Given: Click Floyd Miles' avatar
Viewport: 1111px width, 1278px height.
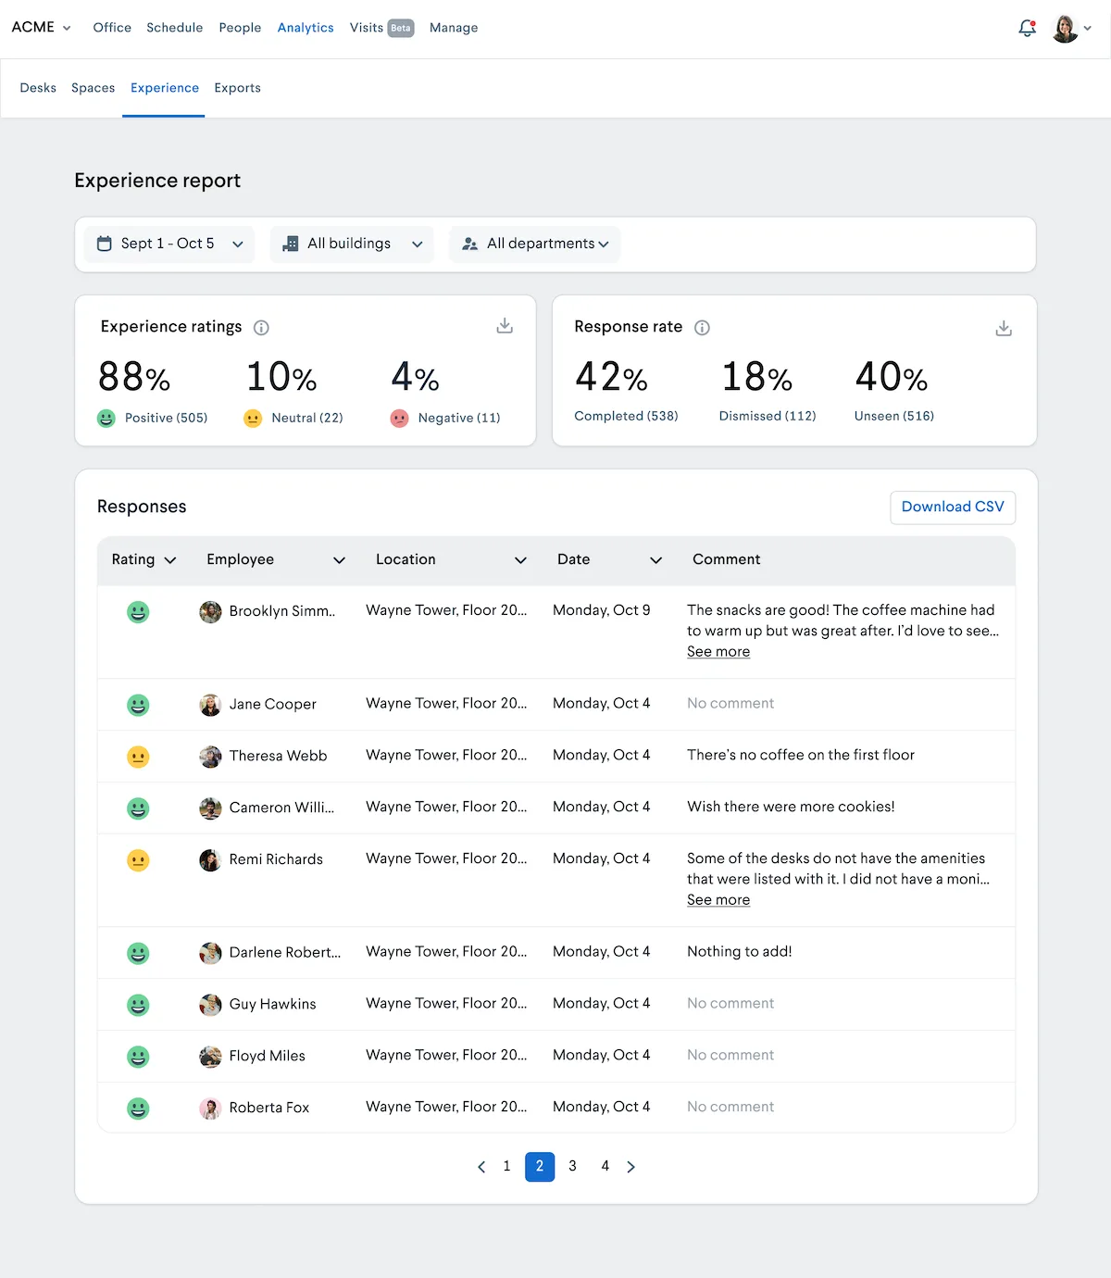Looking at the screenshot, I should click(x=210, y=1057).
